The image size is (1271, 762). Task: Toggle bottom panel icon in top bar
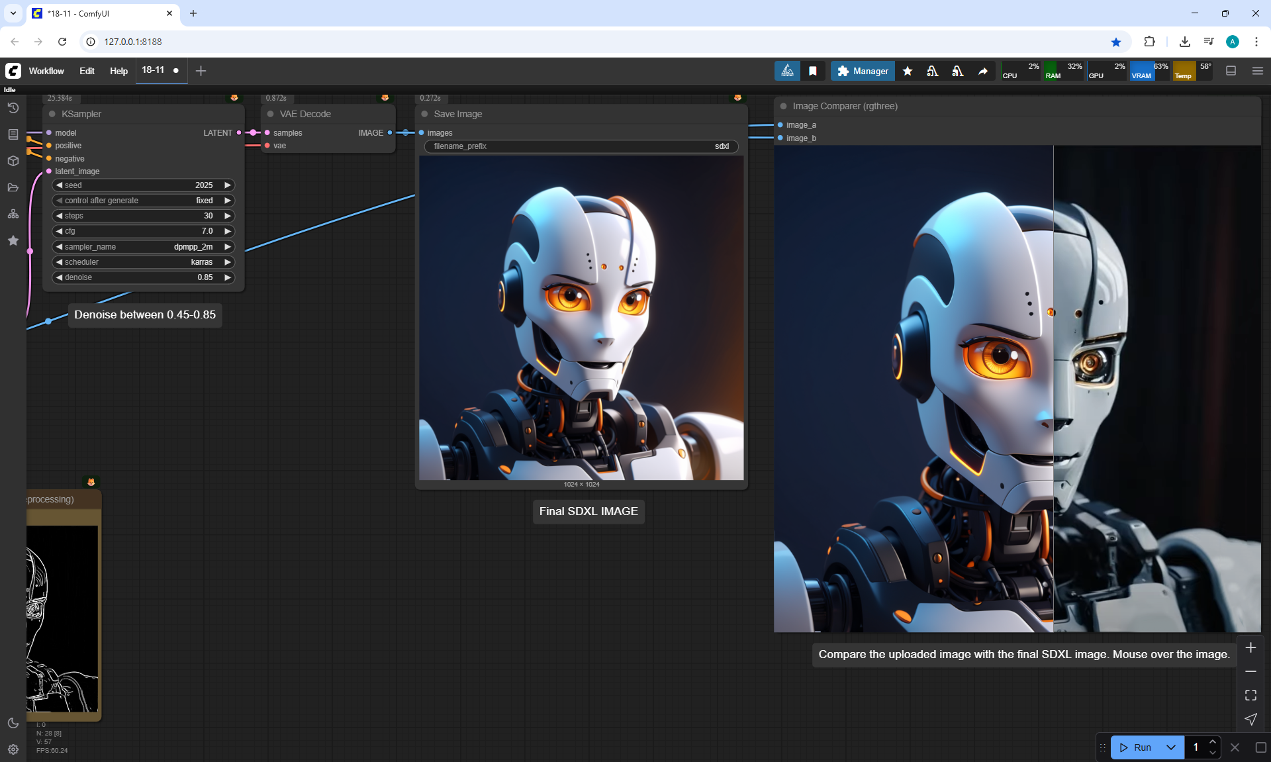pyautogui.click(x=1231, y=71)
